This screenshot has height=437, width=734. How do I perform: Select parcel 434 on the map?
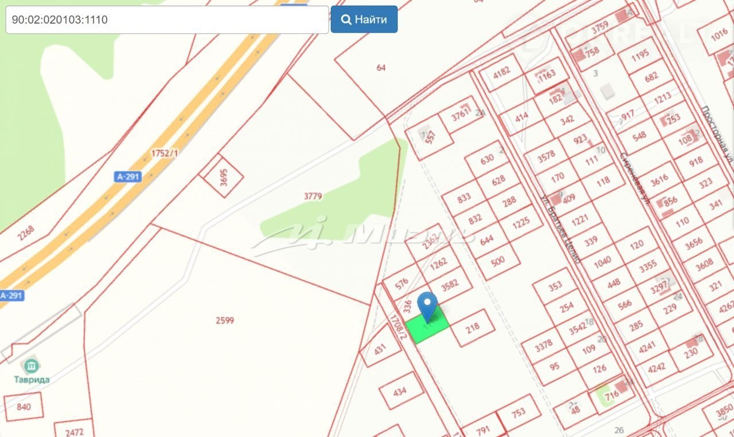[x=400, y=391]
